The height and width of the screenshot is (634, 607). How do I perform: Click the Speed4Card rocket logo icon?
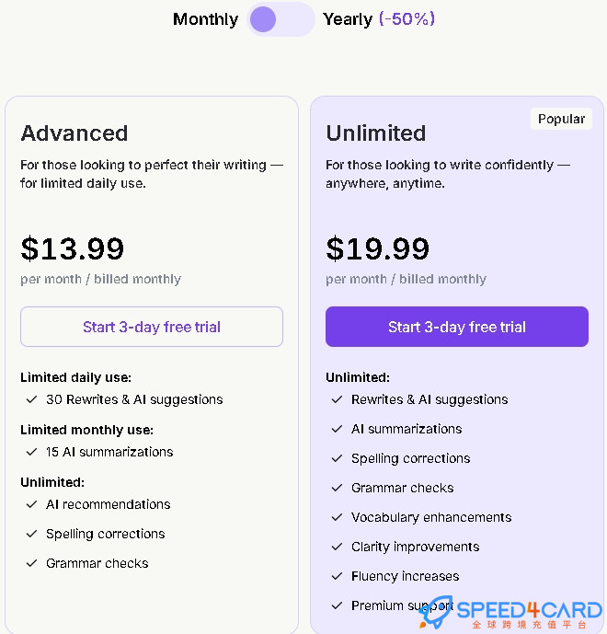click(x=436, y=612)
